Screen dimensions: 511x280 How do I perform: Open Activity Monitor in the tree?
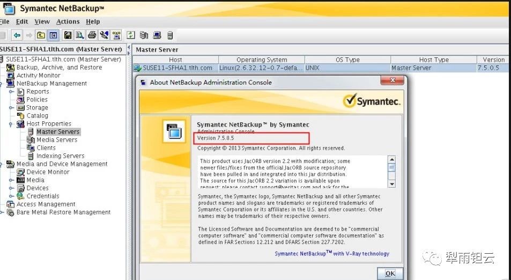(39, 75)
